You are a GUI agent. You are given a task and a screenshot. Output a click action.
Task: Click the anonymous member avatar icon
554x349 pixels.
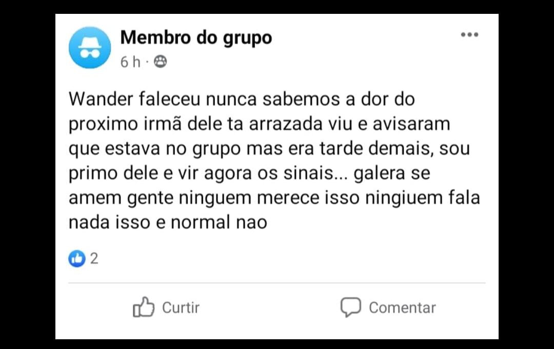90,47
